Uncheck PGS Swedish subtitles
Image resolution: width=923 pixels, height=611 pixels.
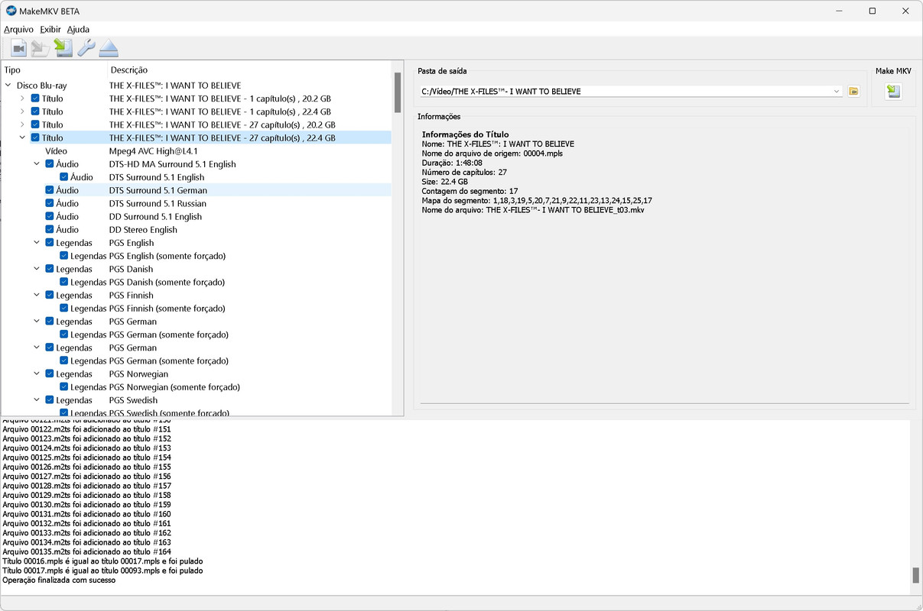tap(49, 399)
